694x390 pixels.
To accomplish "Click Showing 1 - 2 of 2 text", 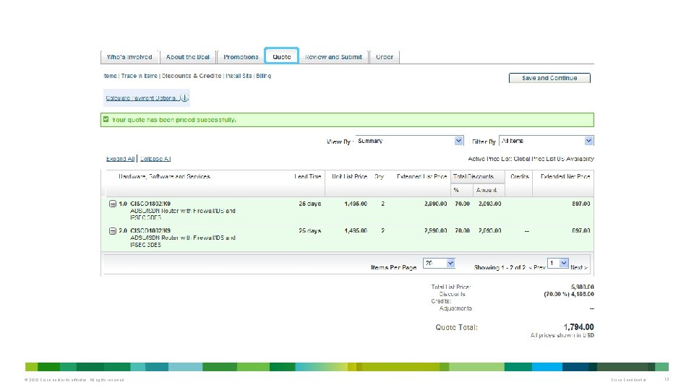I will pos(500,267).
